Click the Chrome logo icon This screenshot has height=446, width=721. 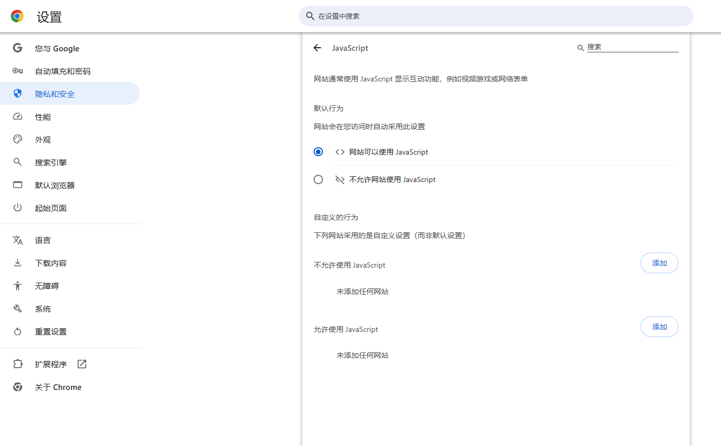click(17, 16)
